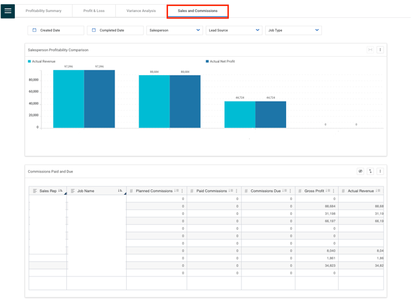Expand the Salesperson dropdown
The height and width of the screenshot is (301, 411).
coord(174,30)
